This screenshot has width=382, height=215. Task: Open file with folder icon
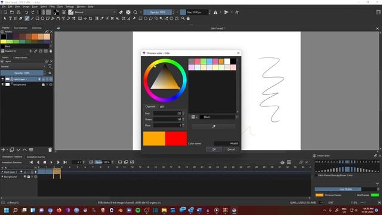click(x=12, y=12)
